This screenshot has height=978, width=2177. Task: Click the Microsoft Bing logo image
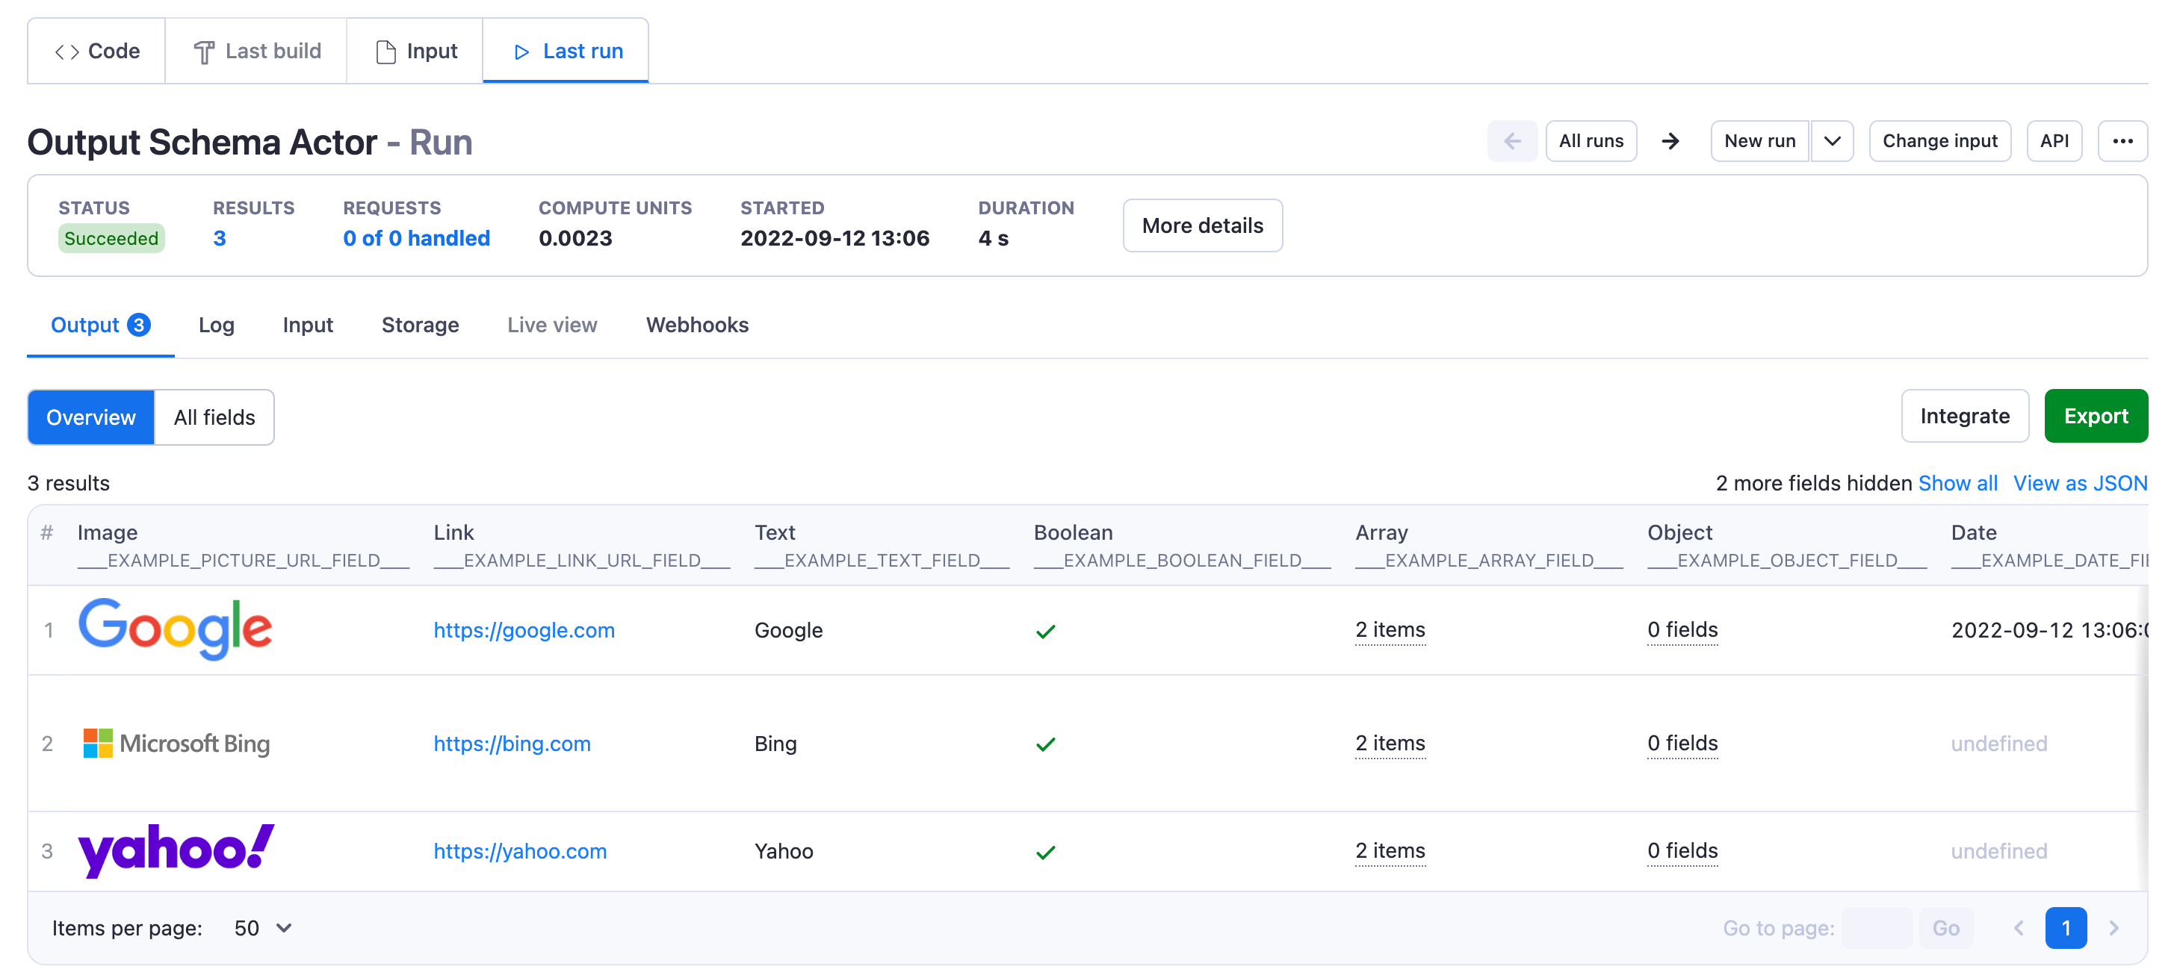(x=176, y=744)
